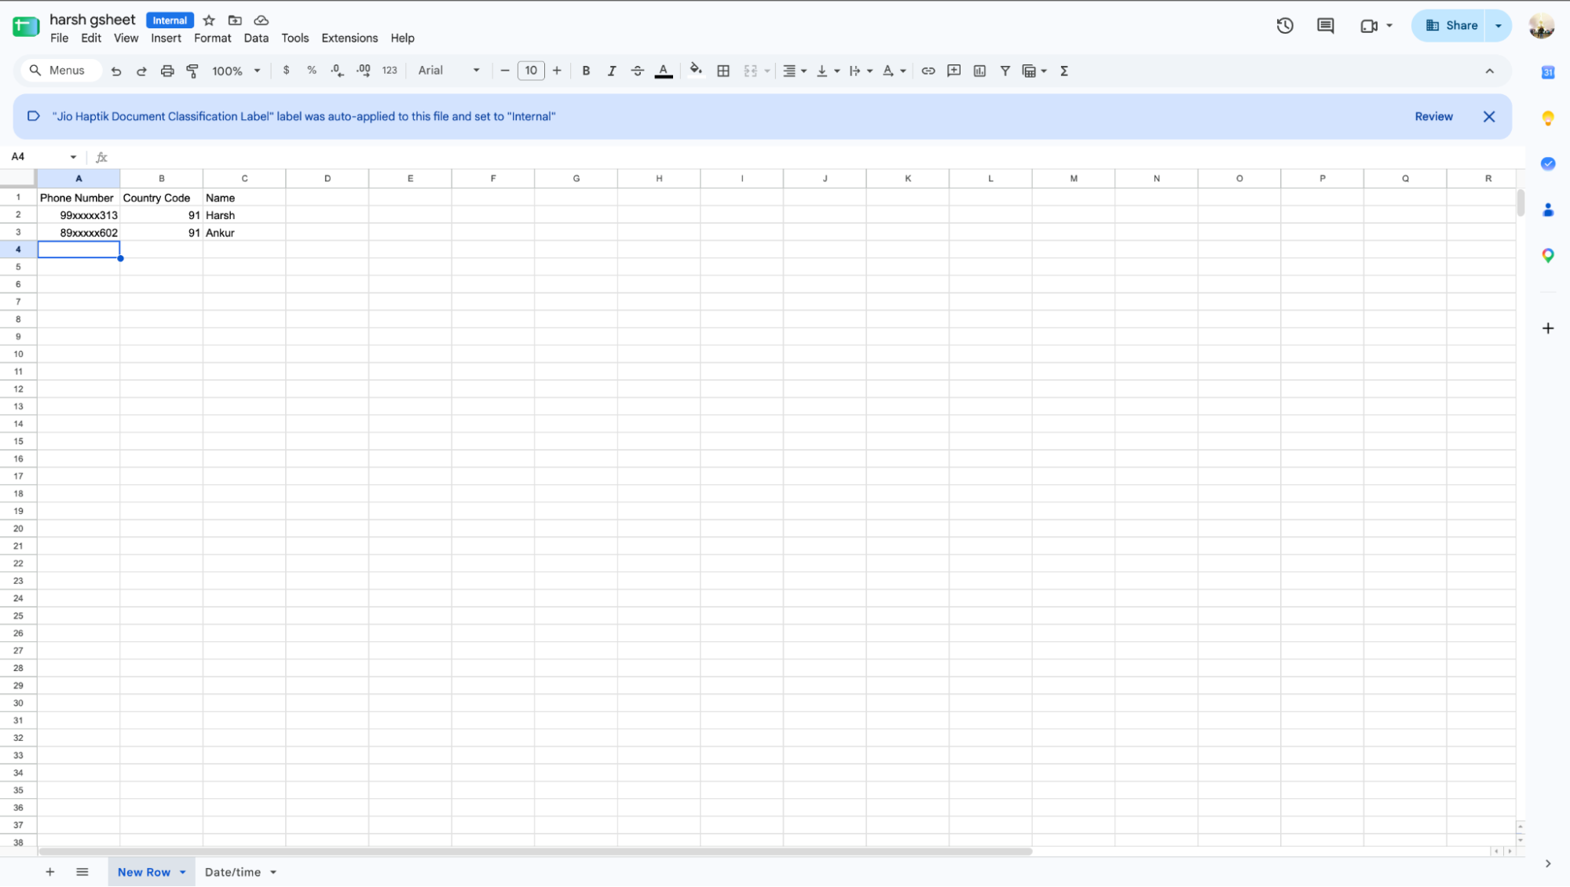Toggle strikethrough formatting

click(x=637, y=71)
